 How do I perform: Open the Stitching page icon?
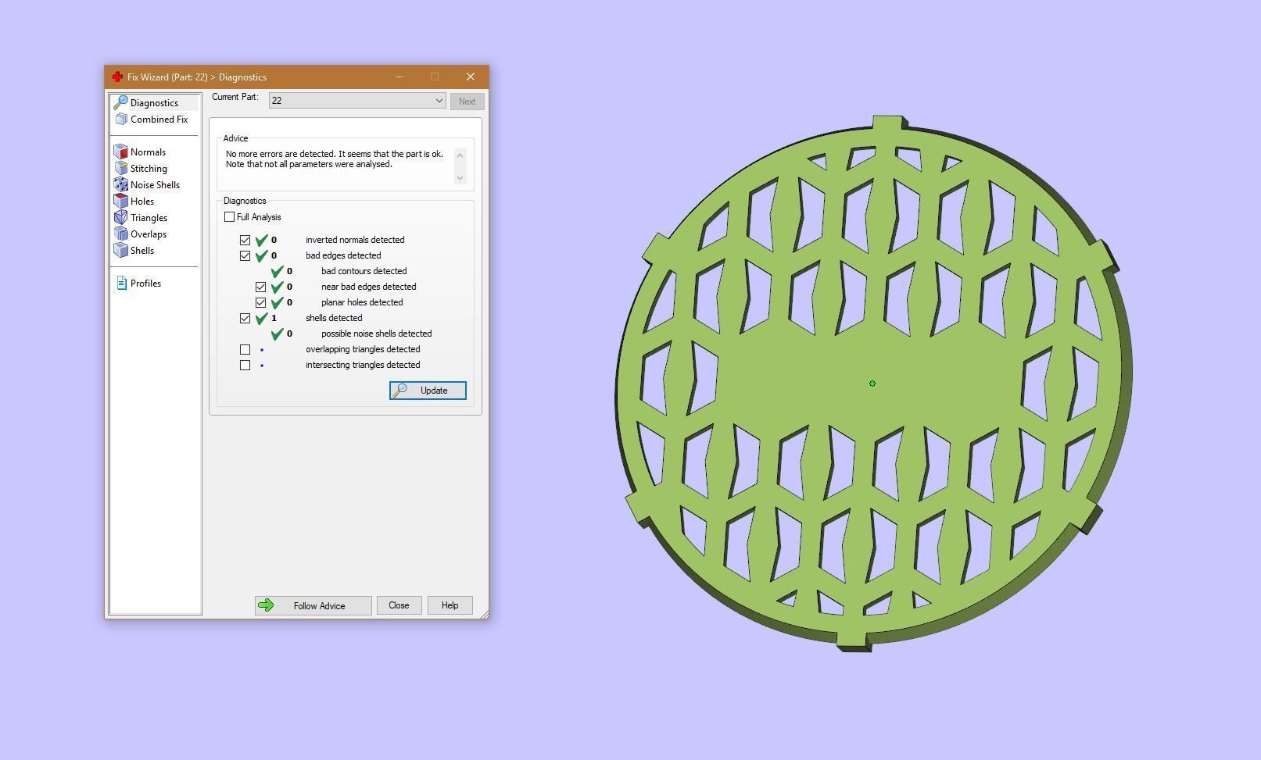tap(120, 169)
